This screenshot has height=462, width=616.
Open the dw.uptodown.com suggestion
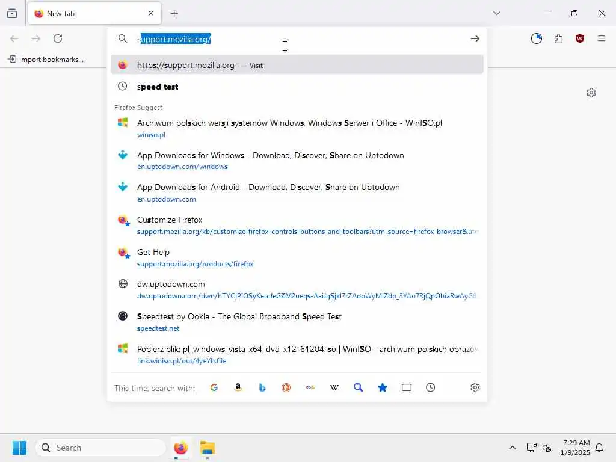pyautogui.click(x=297, y=289)
